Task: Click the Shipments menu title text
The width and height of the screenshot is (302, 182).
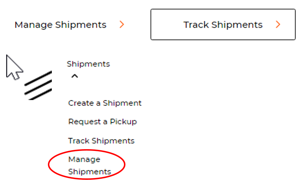Action: point(88,64)
